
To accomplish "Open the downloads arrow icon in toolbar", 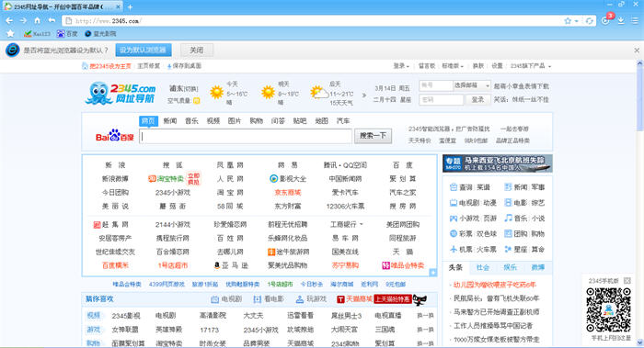I will 621,20.
